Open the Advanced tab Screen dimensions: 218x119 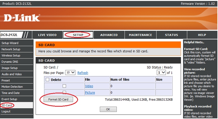pyautogui.click(x=109, y=35)
